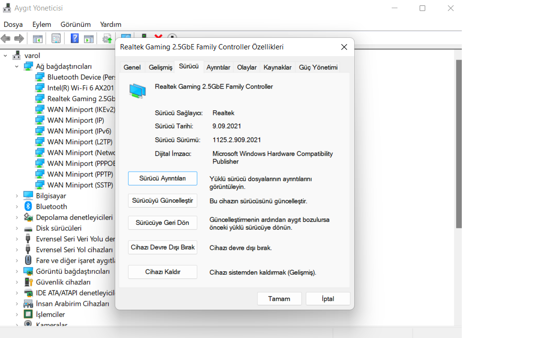Click the Cihazı Devre Dışı Bırak button
Image resolution: width=553 pixels, height=338 pixels.
click(163, 247)
